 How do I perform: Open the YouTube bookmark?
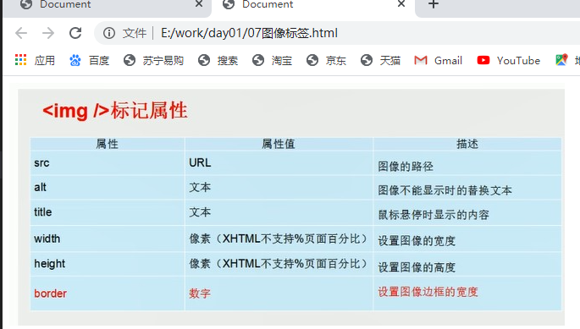[509, 60]
